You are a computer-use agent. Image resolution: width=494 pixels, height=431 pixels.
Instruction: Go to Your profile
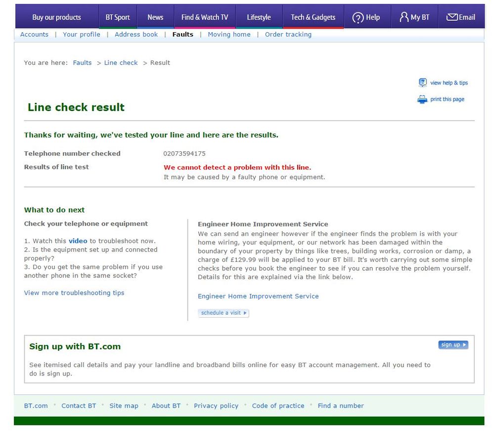tap(81, 34)
